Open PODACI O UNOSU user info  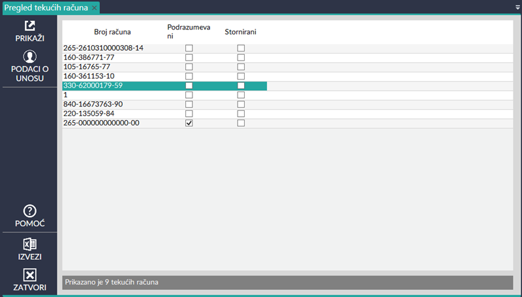(29, 67)
